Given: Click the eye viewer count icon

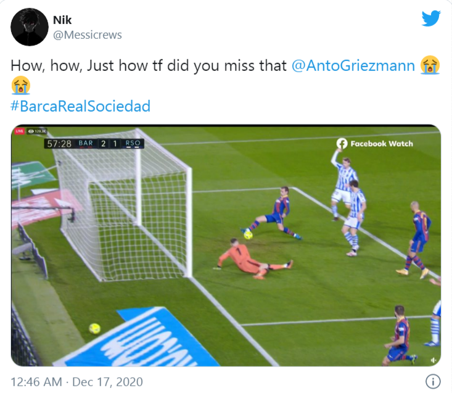Looking at the screenshot, I should pyautogui.click(x=31, y=131).
